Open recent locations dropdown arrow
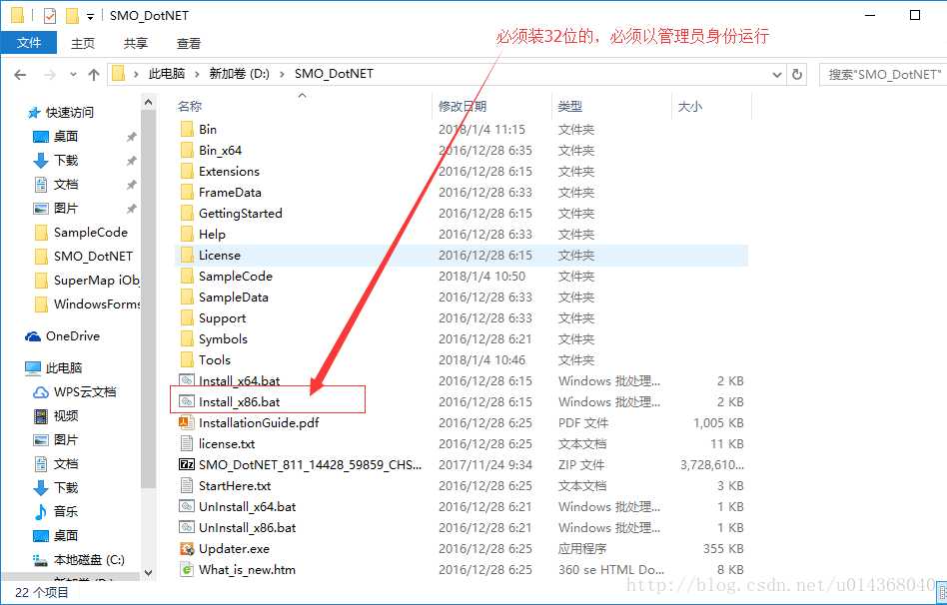Image resolution: width=947 pixels, height=605 pixels. click(x=73, y=74)
